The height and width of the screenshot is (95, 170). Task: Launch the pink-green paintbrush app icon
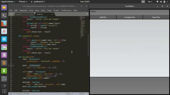pyautogui.click(x=4, y=47)
